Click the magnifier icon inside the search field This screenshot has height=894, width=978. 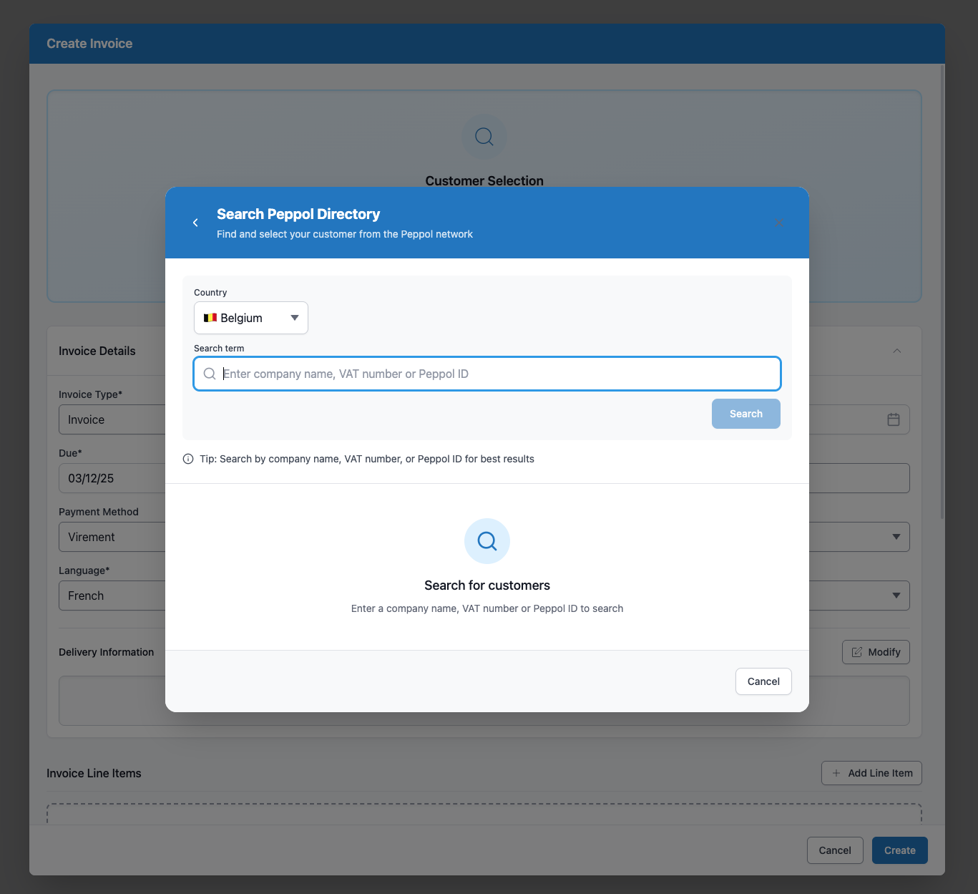(210, 374)
